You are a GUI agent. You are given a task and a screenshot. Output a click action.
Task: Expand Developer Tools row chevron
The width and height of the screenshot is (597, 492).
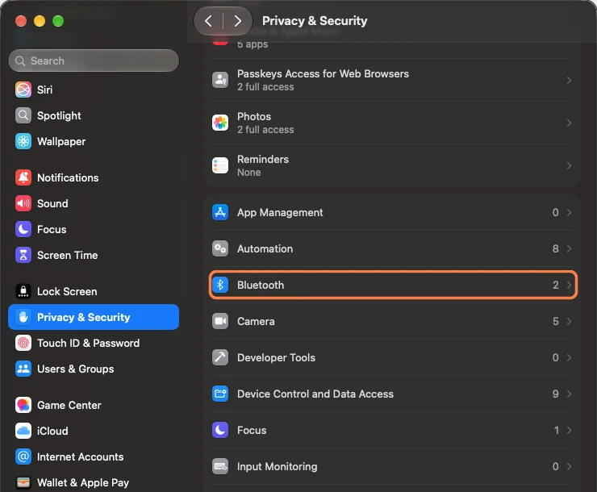click(x=569, y=357)
